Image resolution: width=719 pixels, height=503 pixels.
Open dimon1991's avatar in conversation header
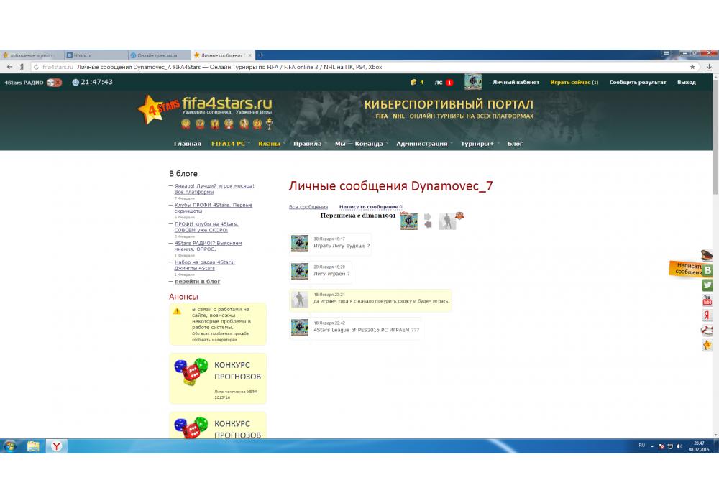(447, 221)
